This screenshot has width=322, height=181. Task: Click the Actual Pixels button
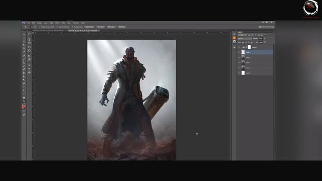point(90,27)
